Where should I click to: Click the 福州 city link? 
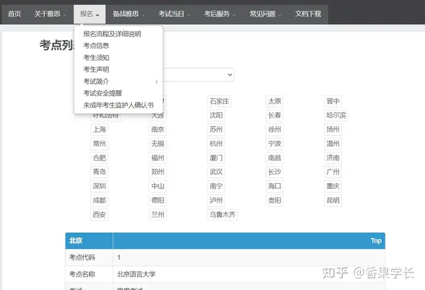pyautogui.click(x=158, y=158)
